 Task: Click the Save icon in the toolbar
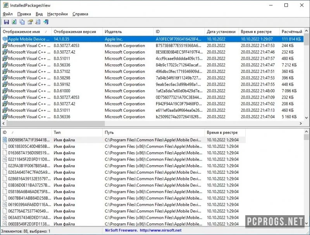click(6, 22)
